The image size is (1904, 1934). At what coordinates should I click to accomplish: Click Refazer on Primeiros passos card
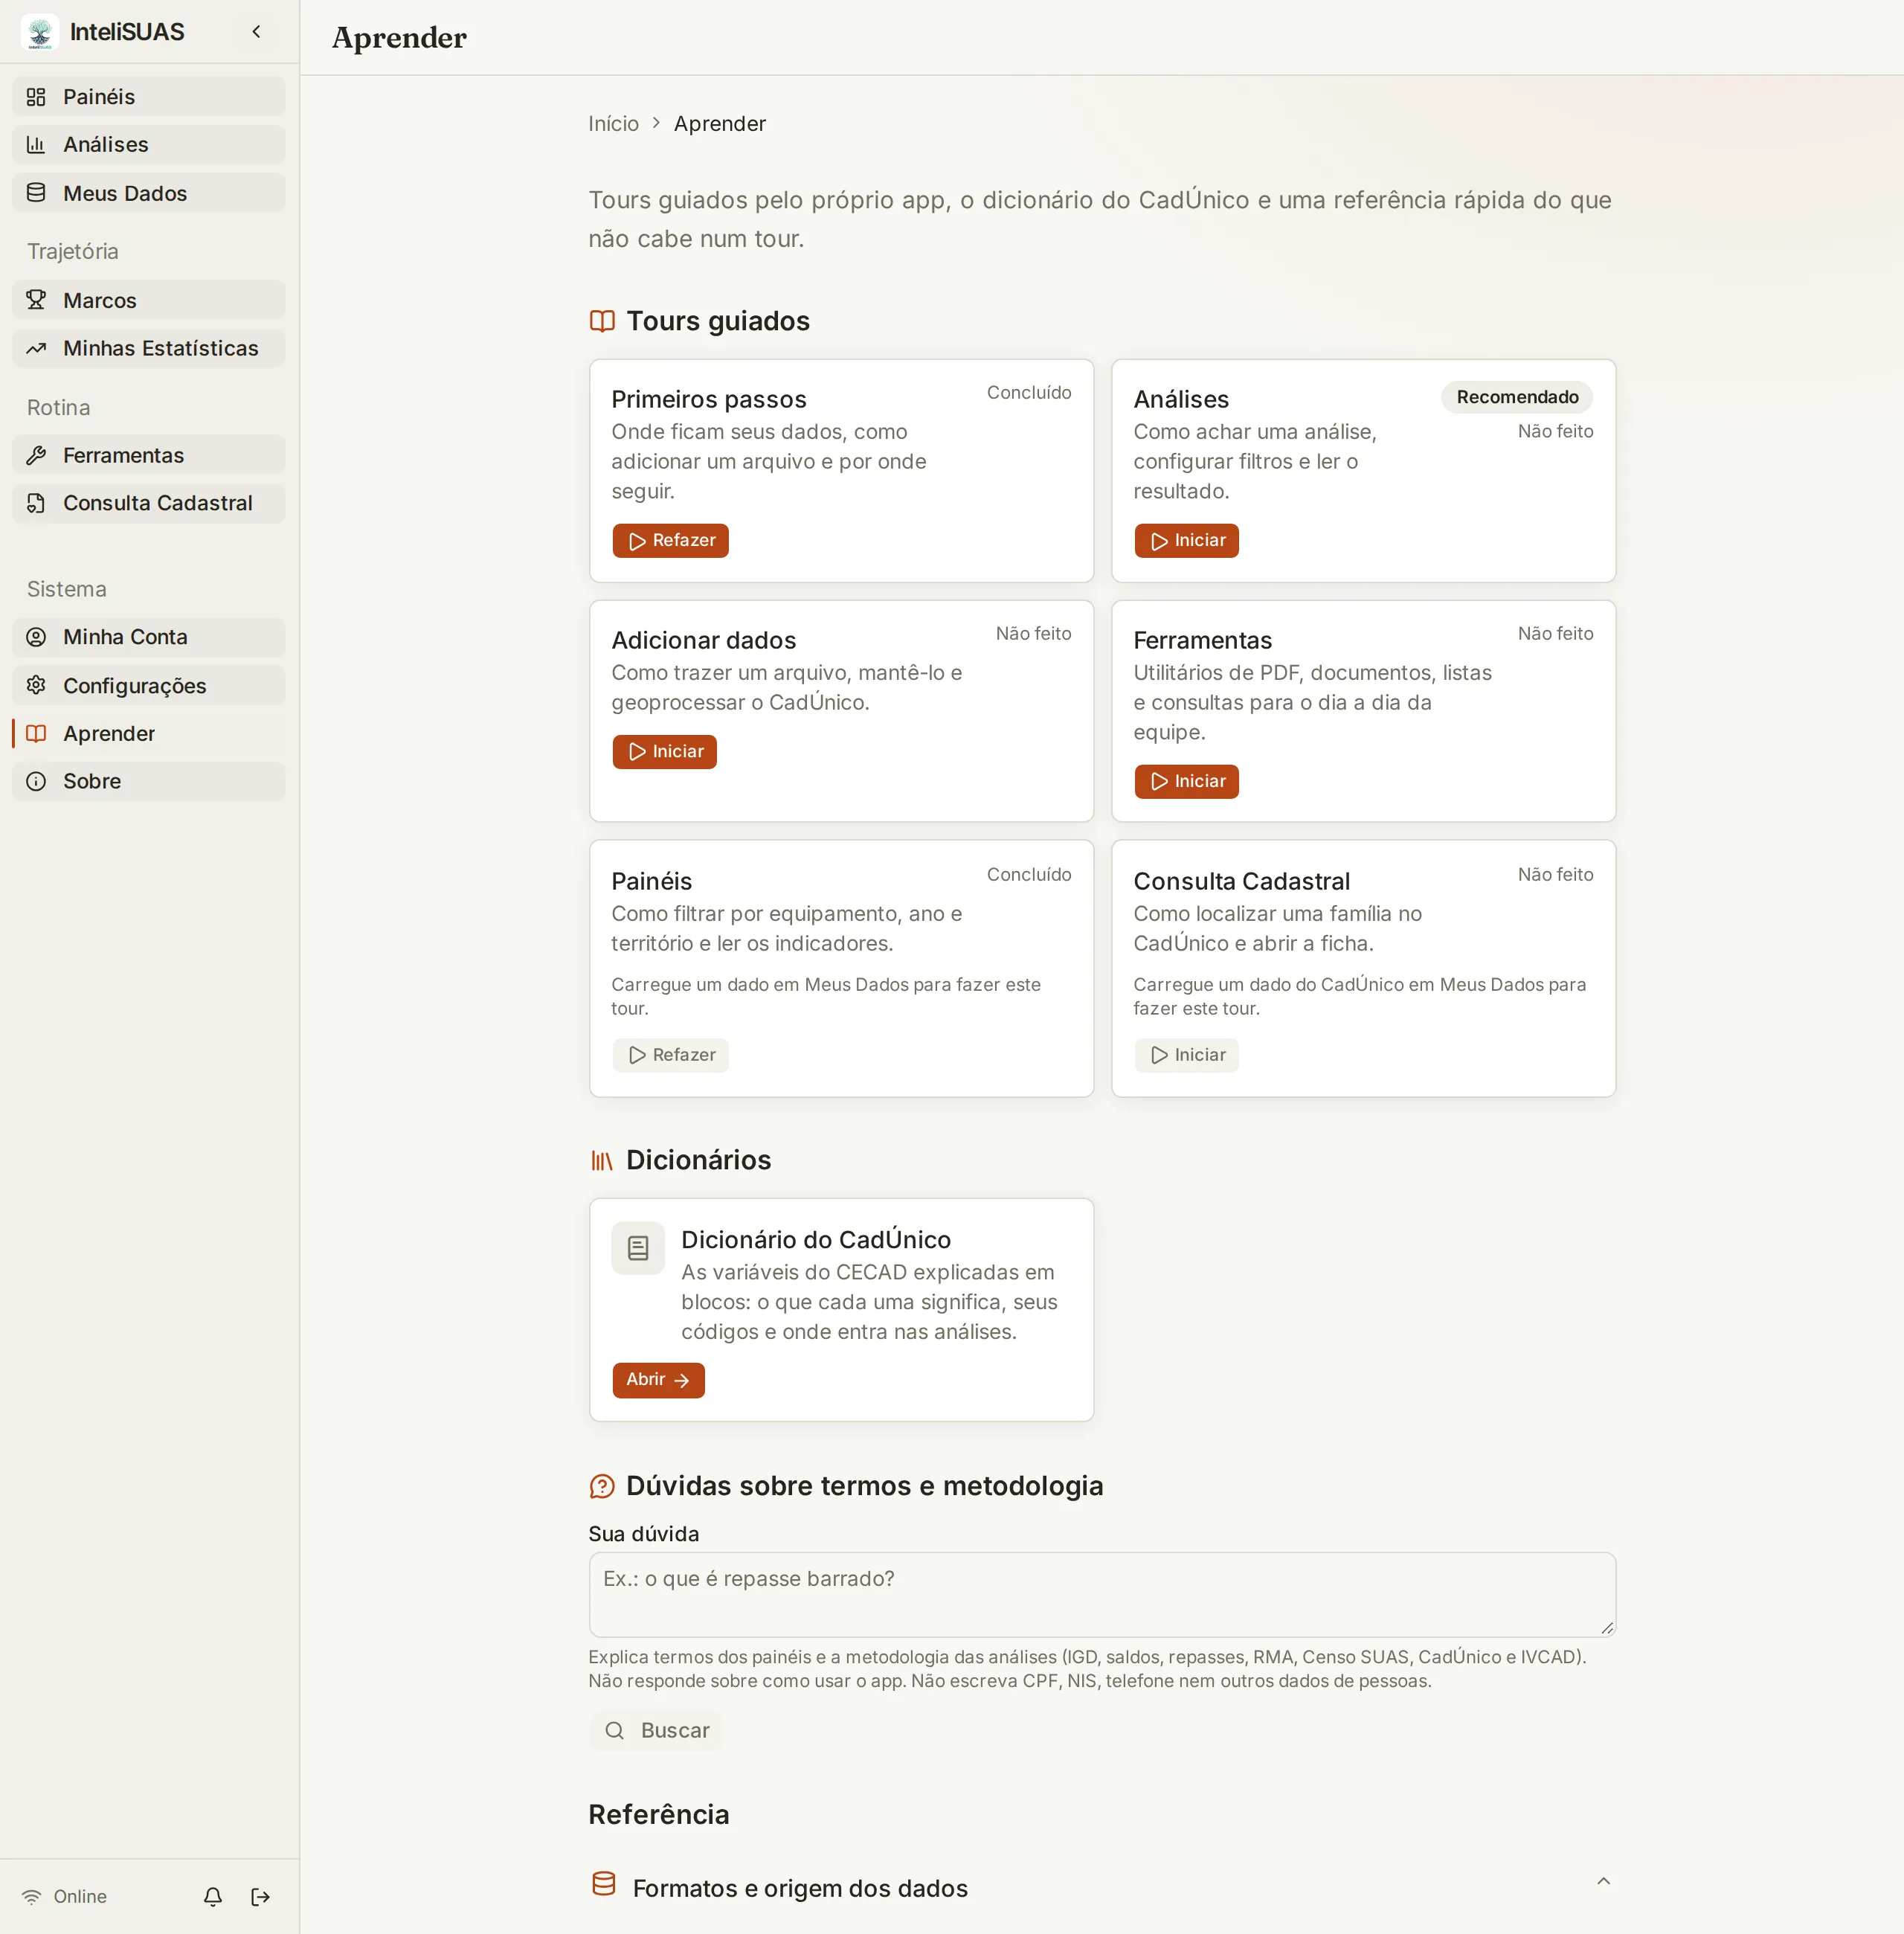point(670,540)
